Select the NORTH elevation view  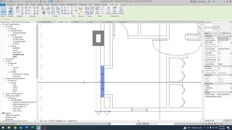(x=15, y=87)
